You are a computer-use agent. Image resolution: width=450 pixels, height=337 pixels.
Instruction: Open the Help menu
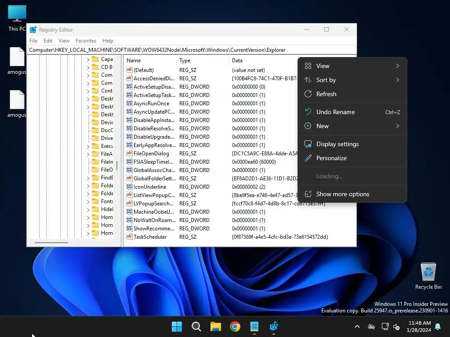(108, 41)
